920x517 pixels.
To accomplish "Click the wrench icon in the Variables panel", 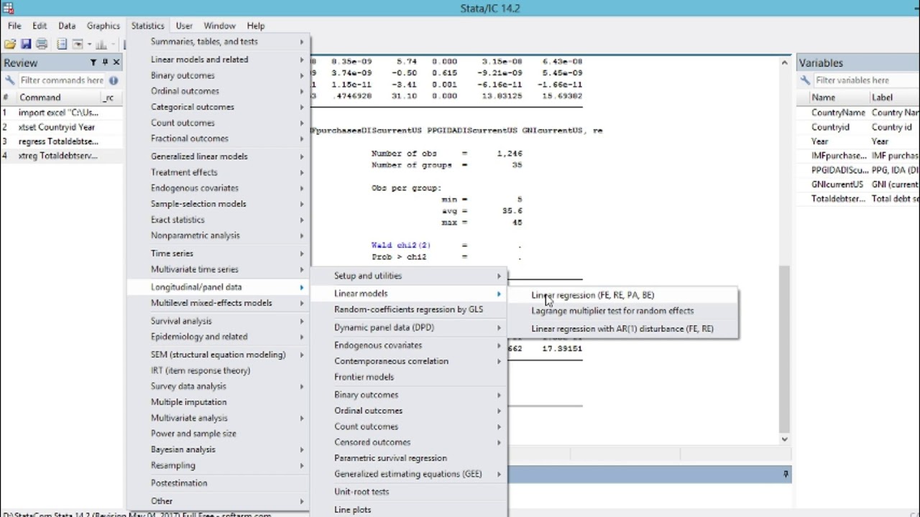I will click(805, 80).
